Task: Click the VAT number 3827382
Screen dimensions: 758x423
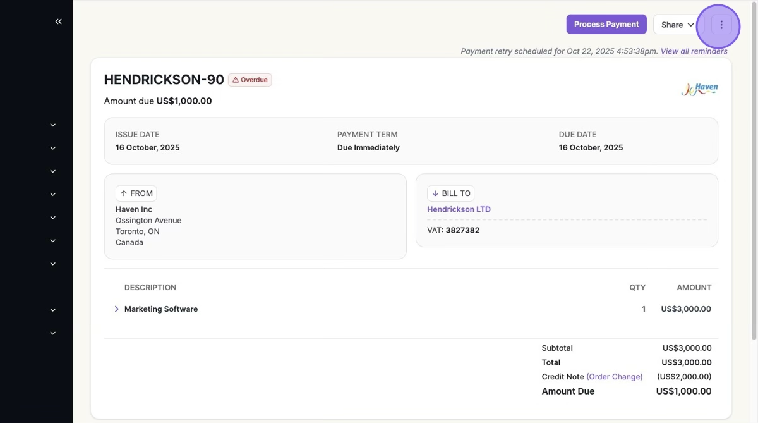Action: pos(462,230)
